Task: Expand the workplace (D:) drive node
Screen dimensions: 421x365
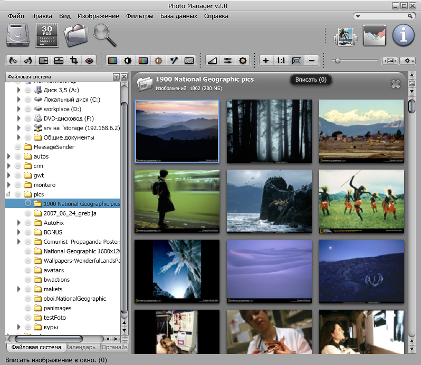Action: point(19,109)
